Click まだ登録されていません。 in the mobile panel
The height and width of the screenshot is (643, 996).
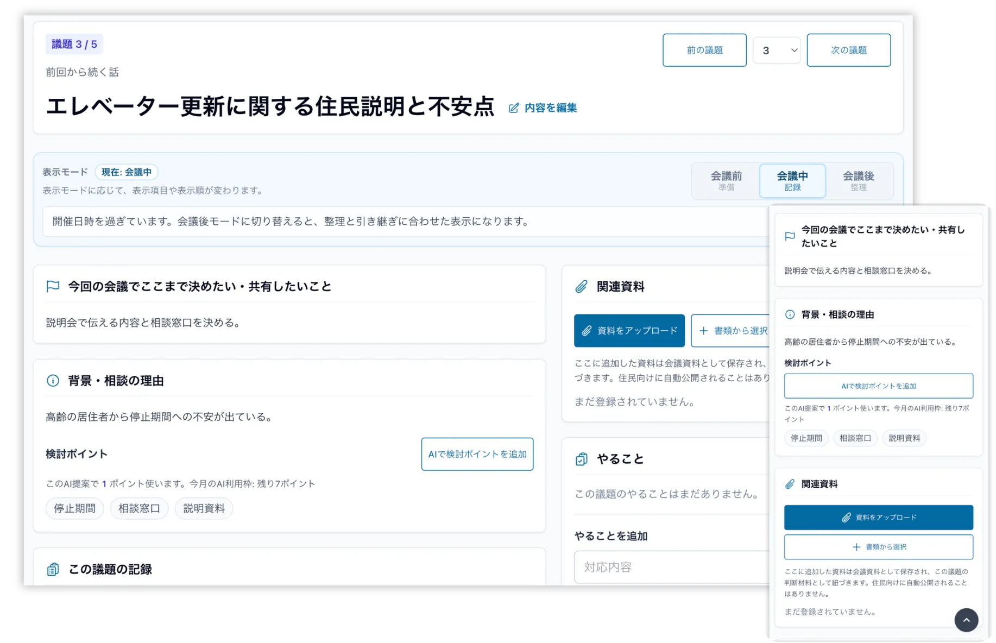point(831,612)
